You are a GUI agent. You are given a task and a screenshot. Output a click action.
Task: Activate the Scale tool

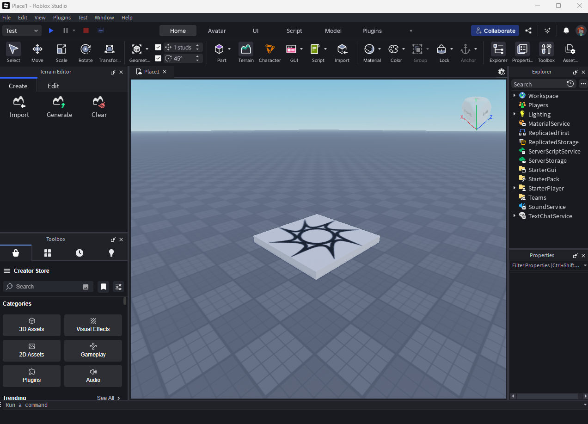61,53
